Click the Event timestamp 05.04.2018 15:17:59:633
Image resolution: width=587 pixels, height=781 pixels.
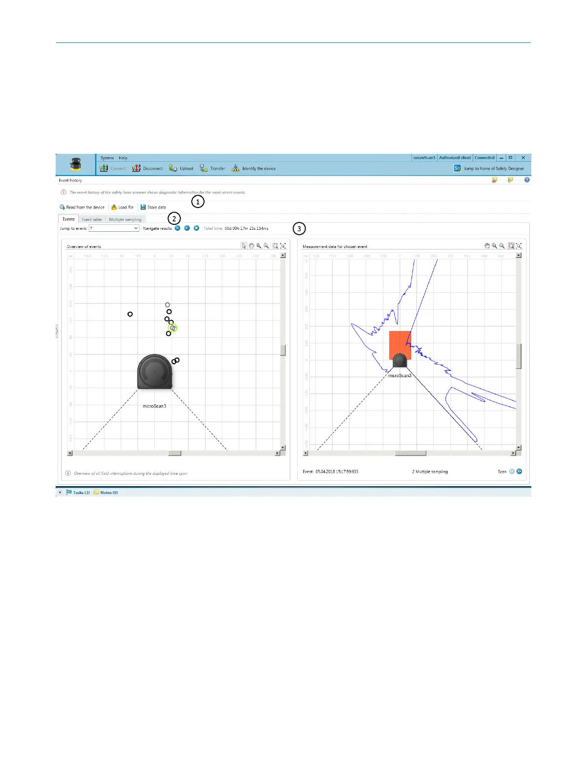(x=337, y=472)
